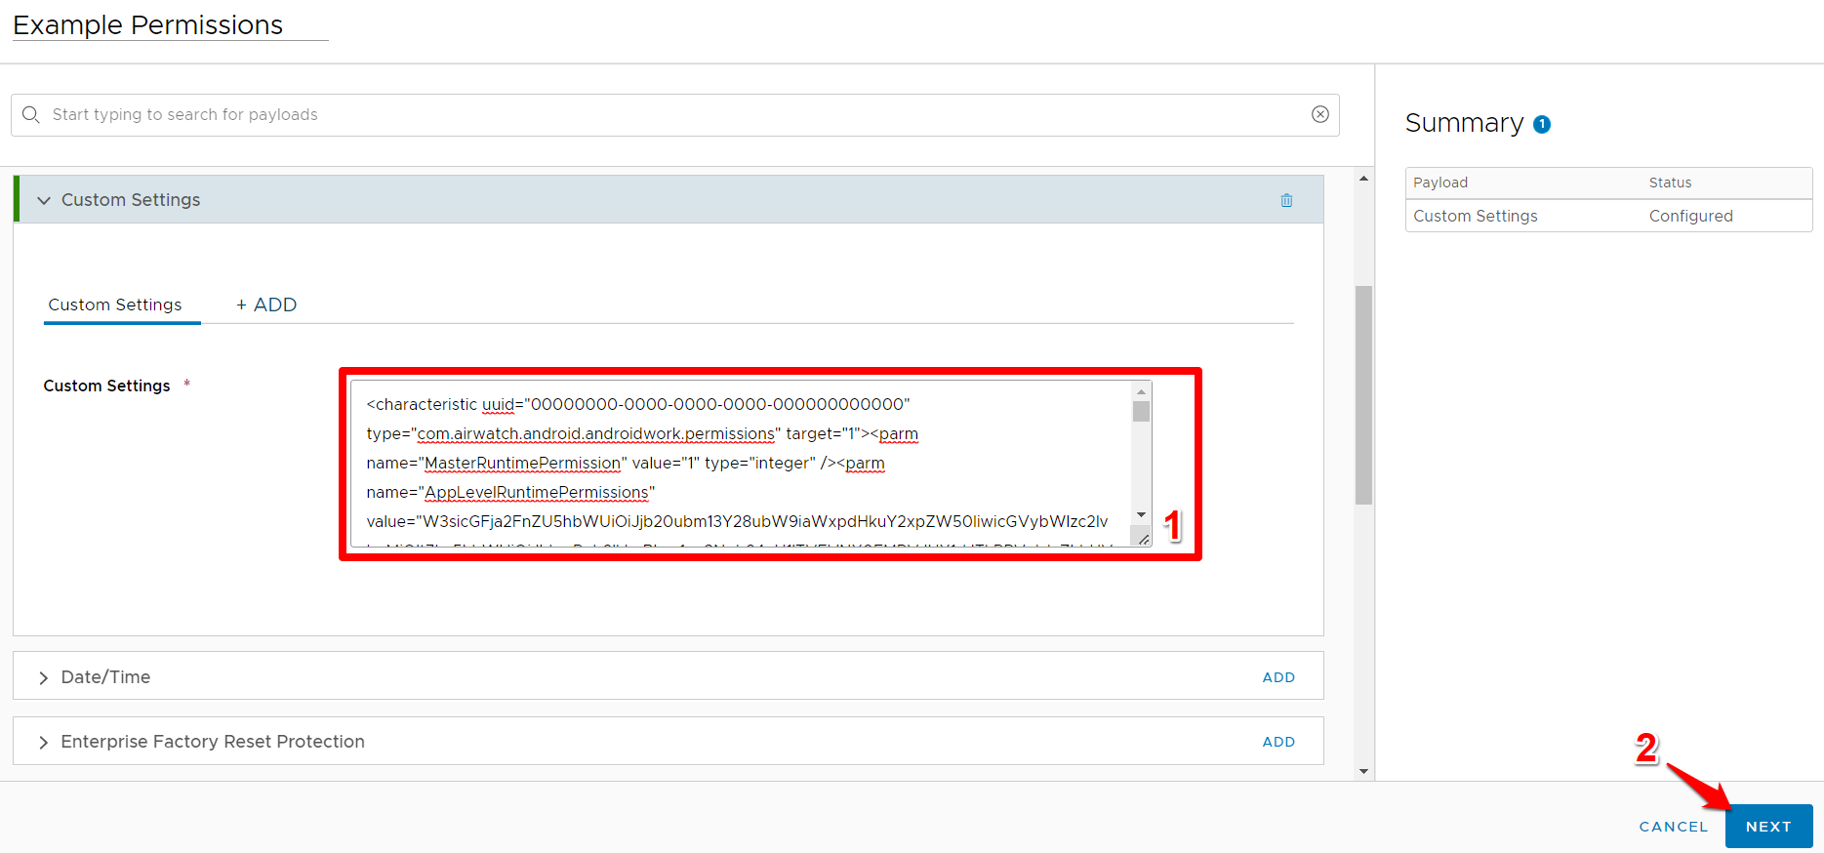
Task: Cancel the profile creation
Action: [1674, 827]
